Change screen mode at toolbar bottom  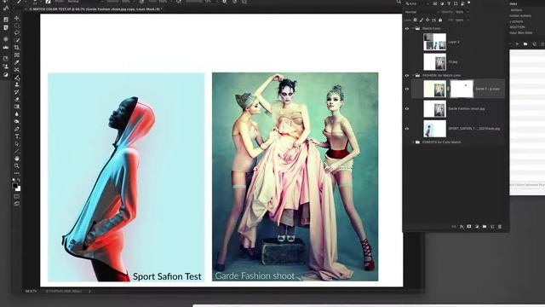(17, 204)
